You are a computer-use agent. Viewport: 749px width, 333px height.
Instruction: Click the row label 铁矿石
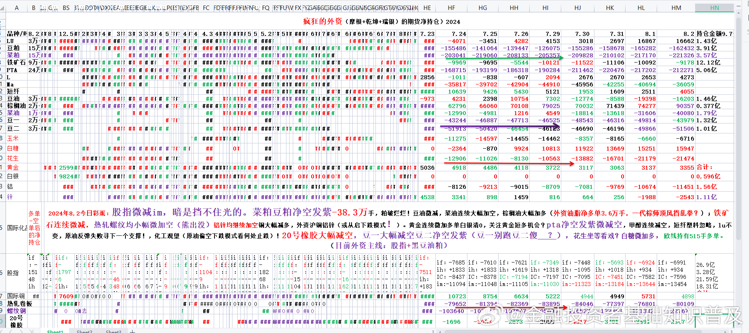coord(16,63)
